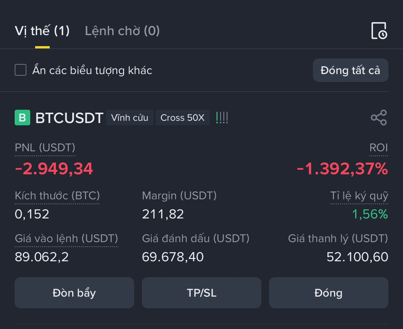The height and width of the screenshot is (329, 403).
Task: Click the 'Đóng tất cả' button
Action: point(350,70)
